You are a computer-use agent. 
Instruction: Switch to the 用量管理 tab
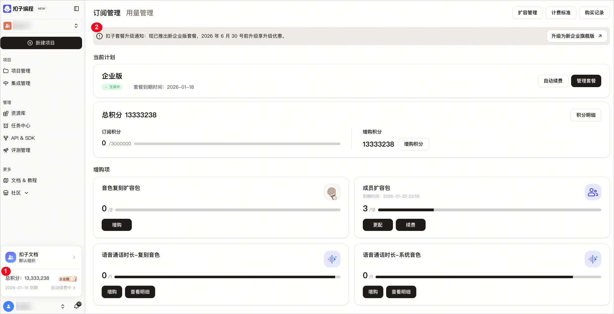click(x=140, y=13)
